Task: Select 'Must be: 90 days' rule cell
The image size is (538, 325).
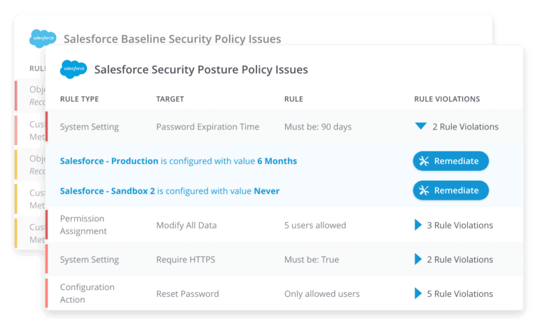Action: [x=318, y=127]
